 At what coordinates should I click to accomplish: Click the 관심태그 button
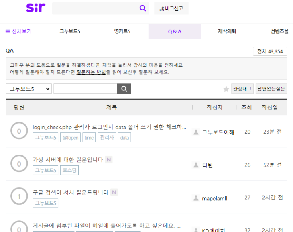pos(242,89)
